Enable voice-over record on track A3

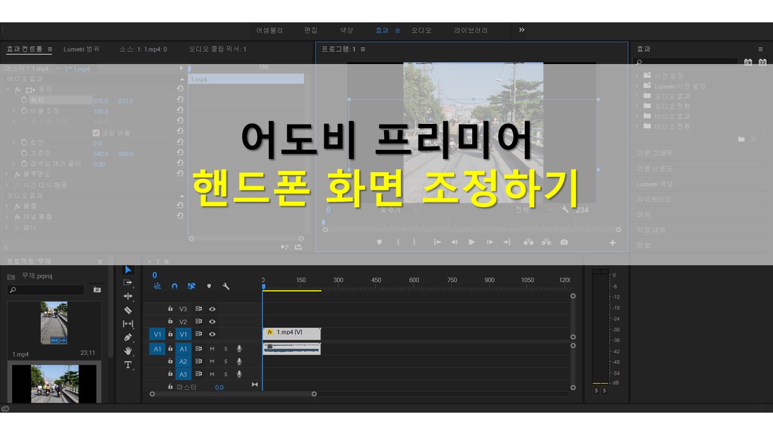point(239,374)
